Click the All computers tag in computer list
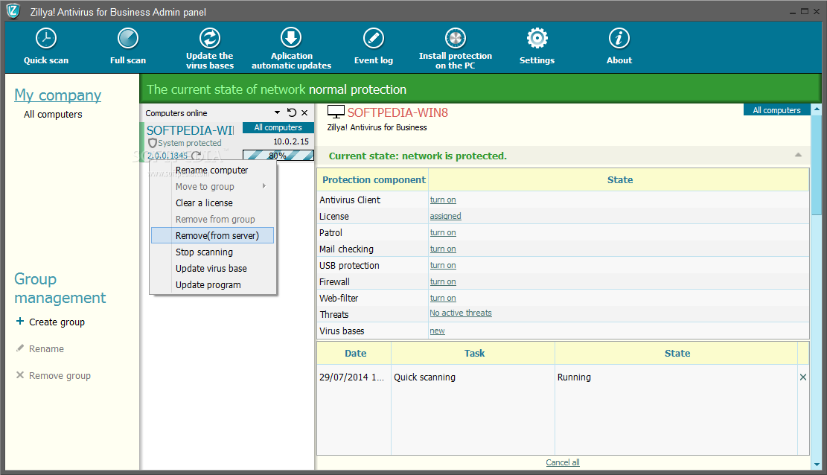 pyautogui.click(x=278, y=127)
